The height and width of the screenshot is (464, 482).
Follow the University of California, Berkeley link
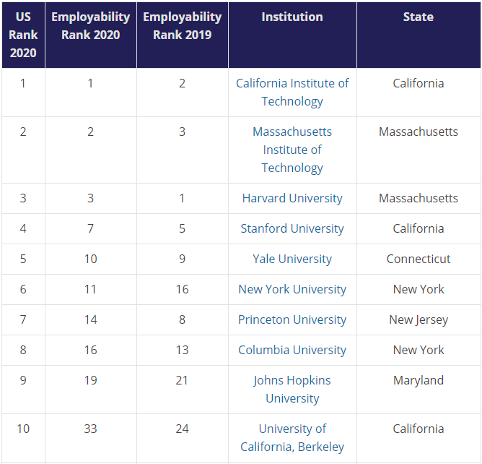(292, 437)
